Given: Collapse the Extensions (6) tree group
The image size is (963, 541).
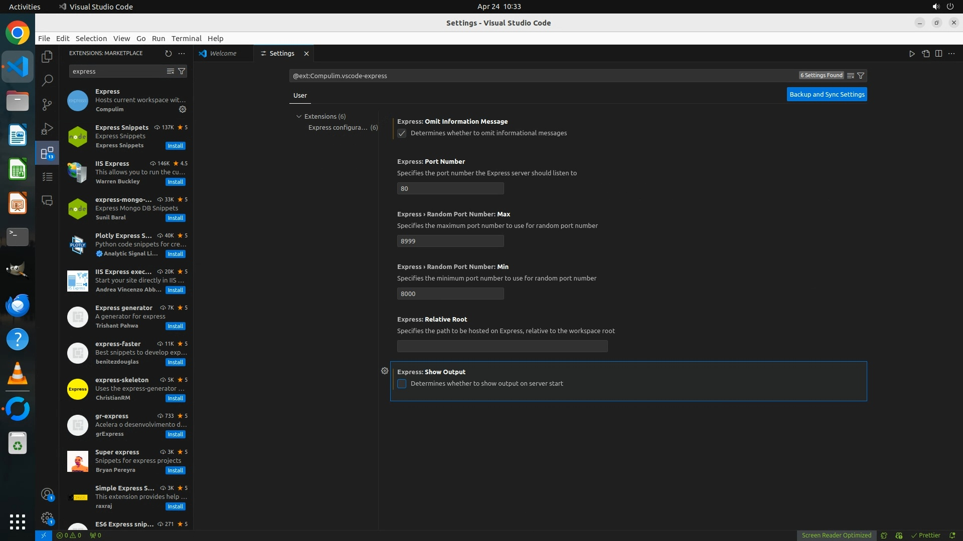Looking at the screenshot, I should point(299,116).
